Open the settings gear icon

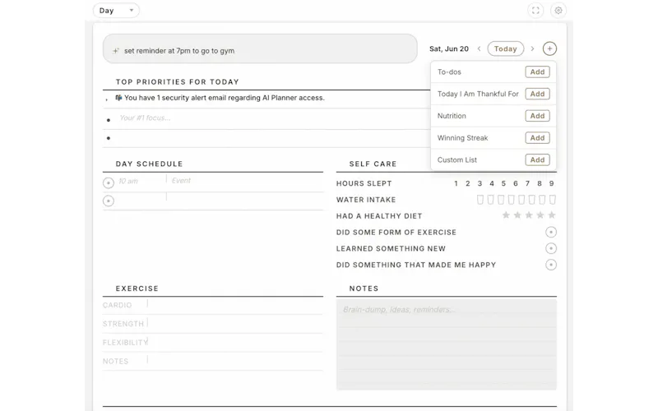pos(558,11)
